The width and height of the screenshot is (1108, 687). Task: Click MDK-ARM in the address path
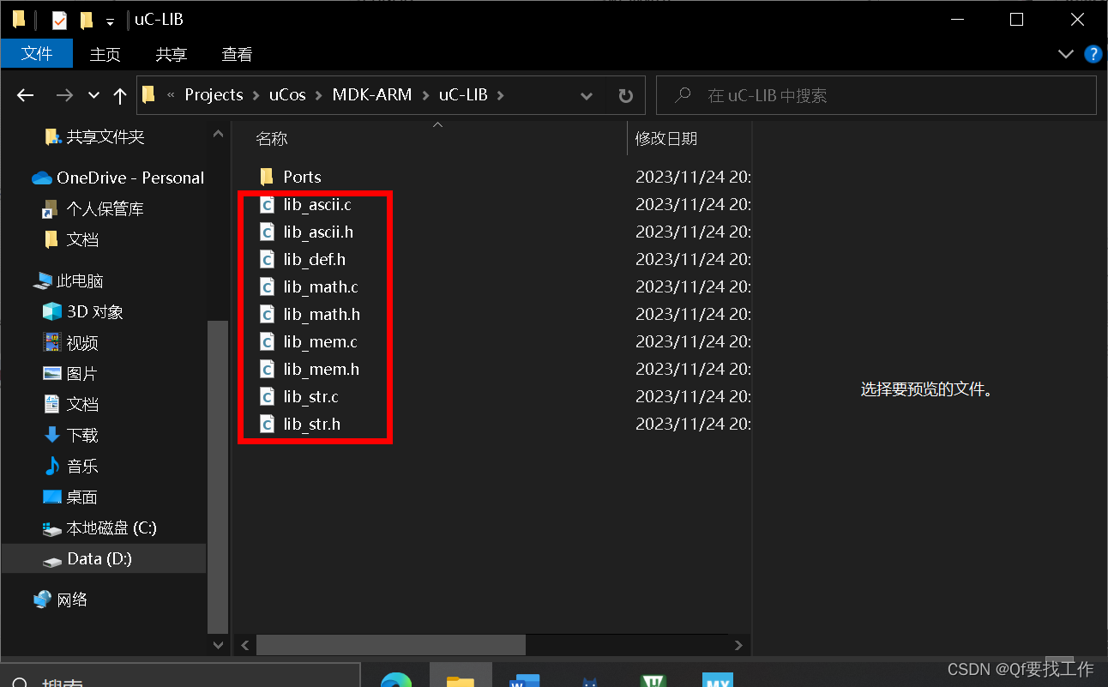[x=372, y=95]
